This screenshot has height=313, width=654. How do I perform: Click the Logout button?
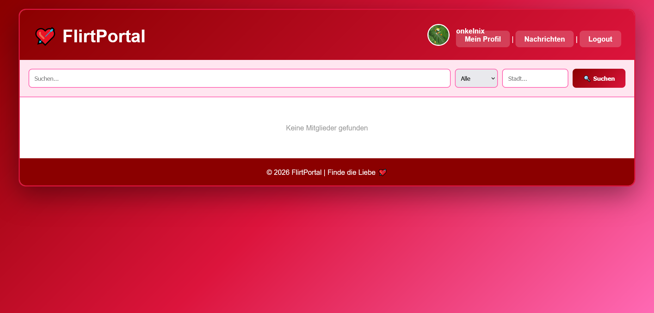[x=600, y=39]
